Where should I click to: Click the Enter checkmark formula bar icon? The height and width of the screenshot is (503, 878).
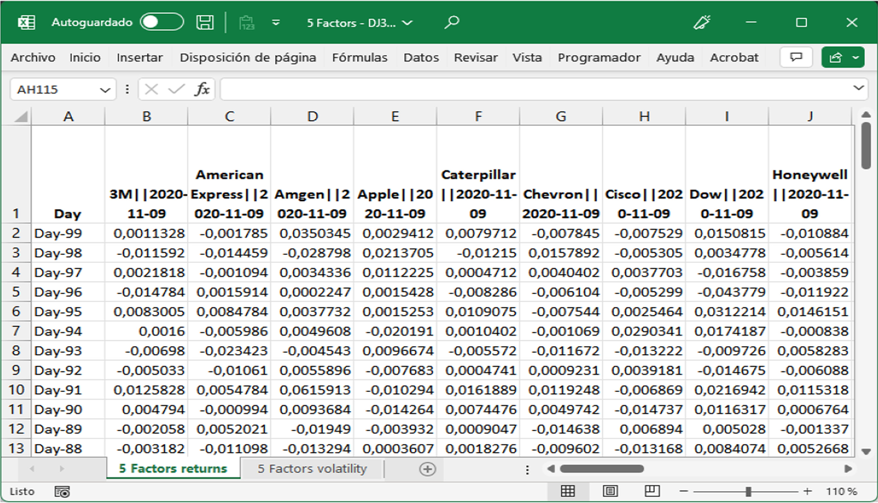click(177, 89)
